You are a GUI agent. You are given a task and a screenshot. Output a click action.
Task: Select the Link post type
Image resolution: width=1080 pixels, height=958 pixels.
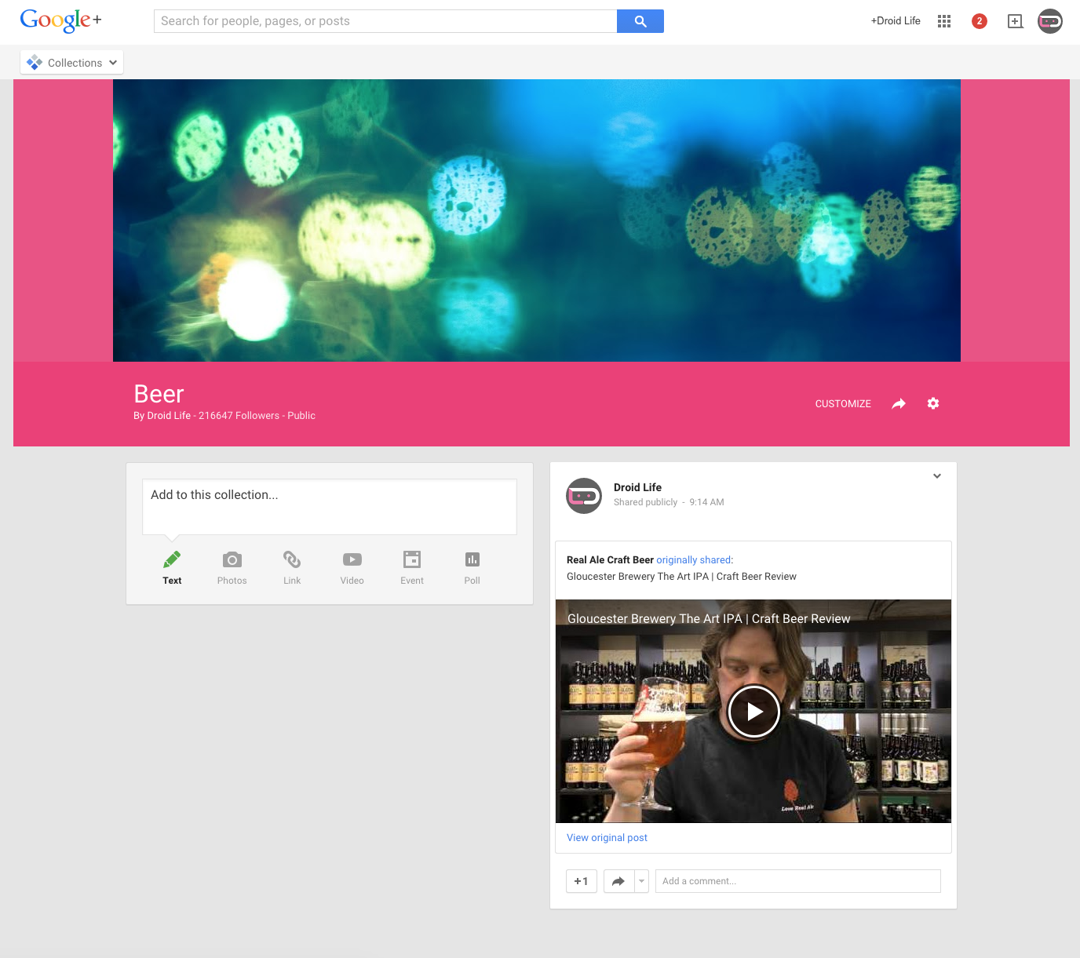(292, 567)
